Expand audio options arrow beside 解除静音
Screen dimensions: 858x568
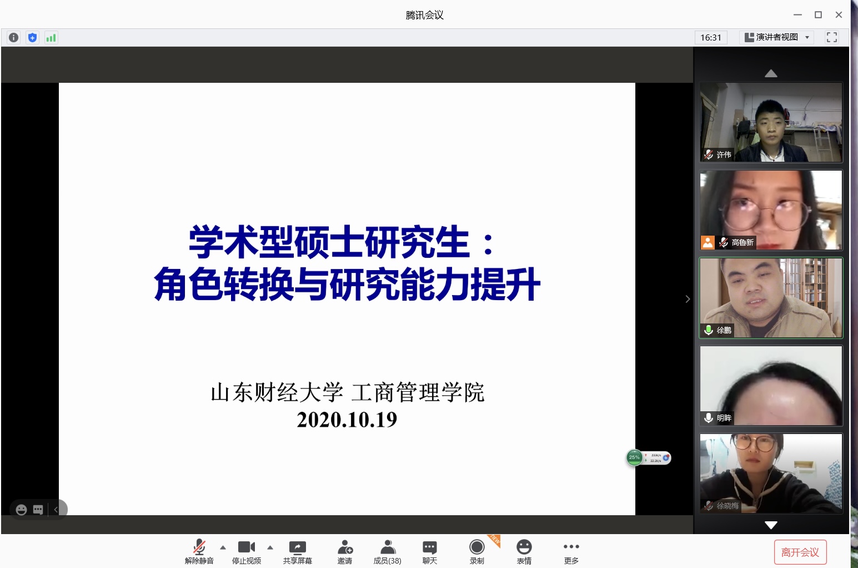pos(223,547)
